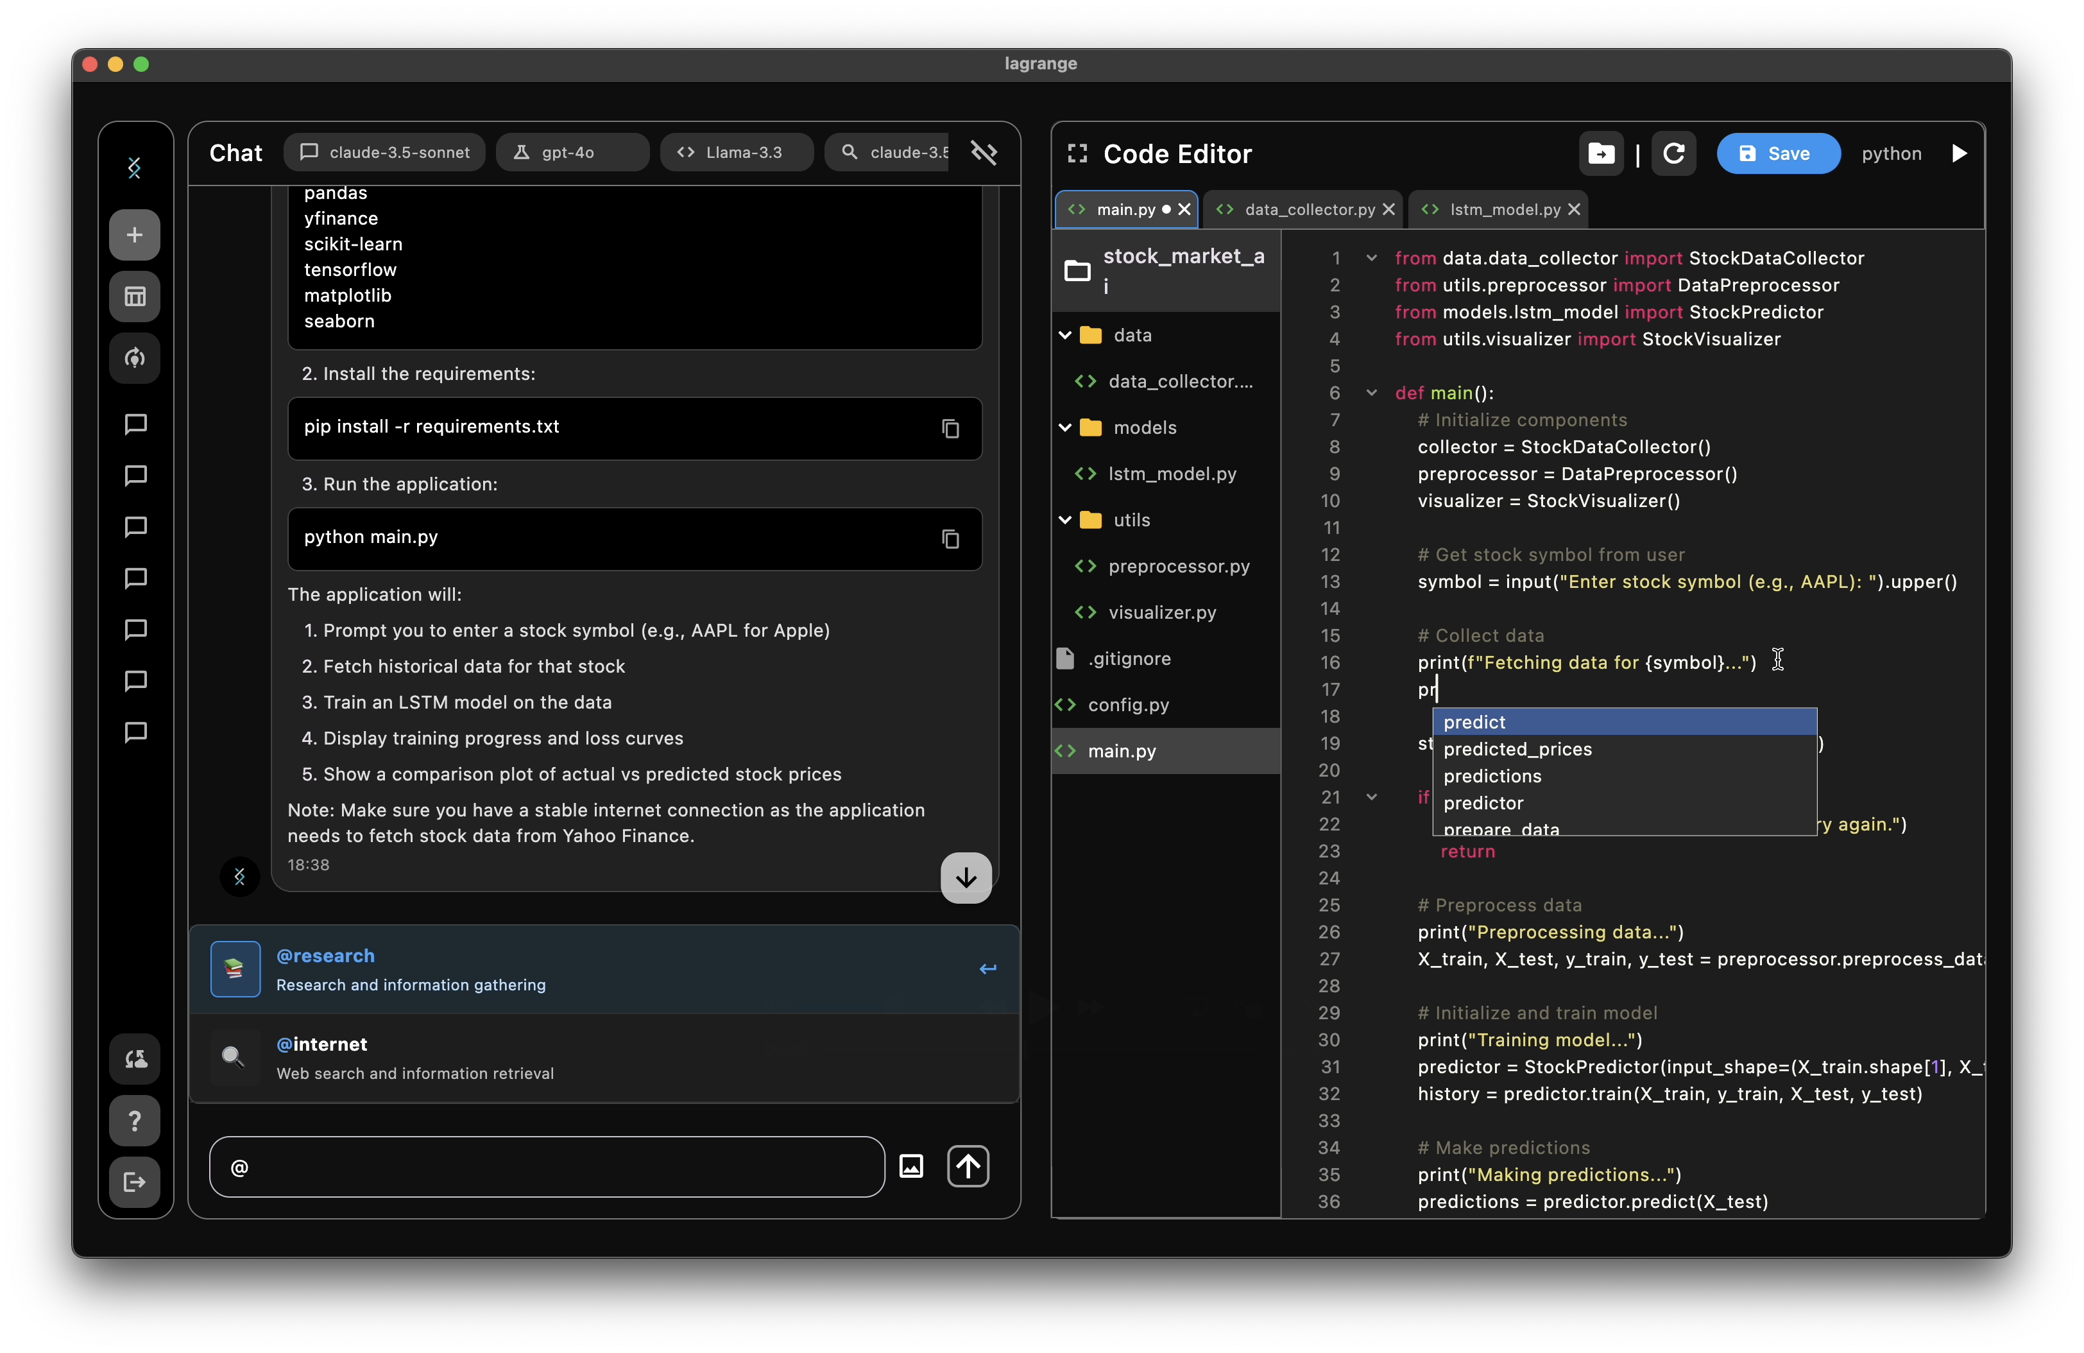
Task: Open the Code Editor file browser
Action: tap(1600, 152)
